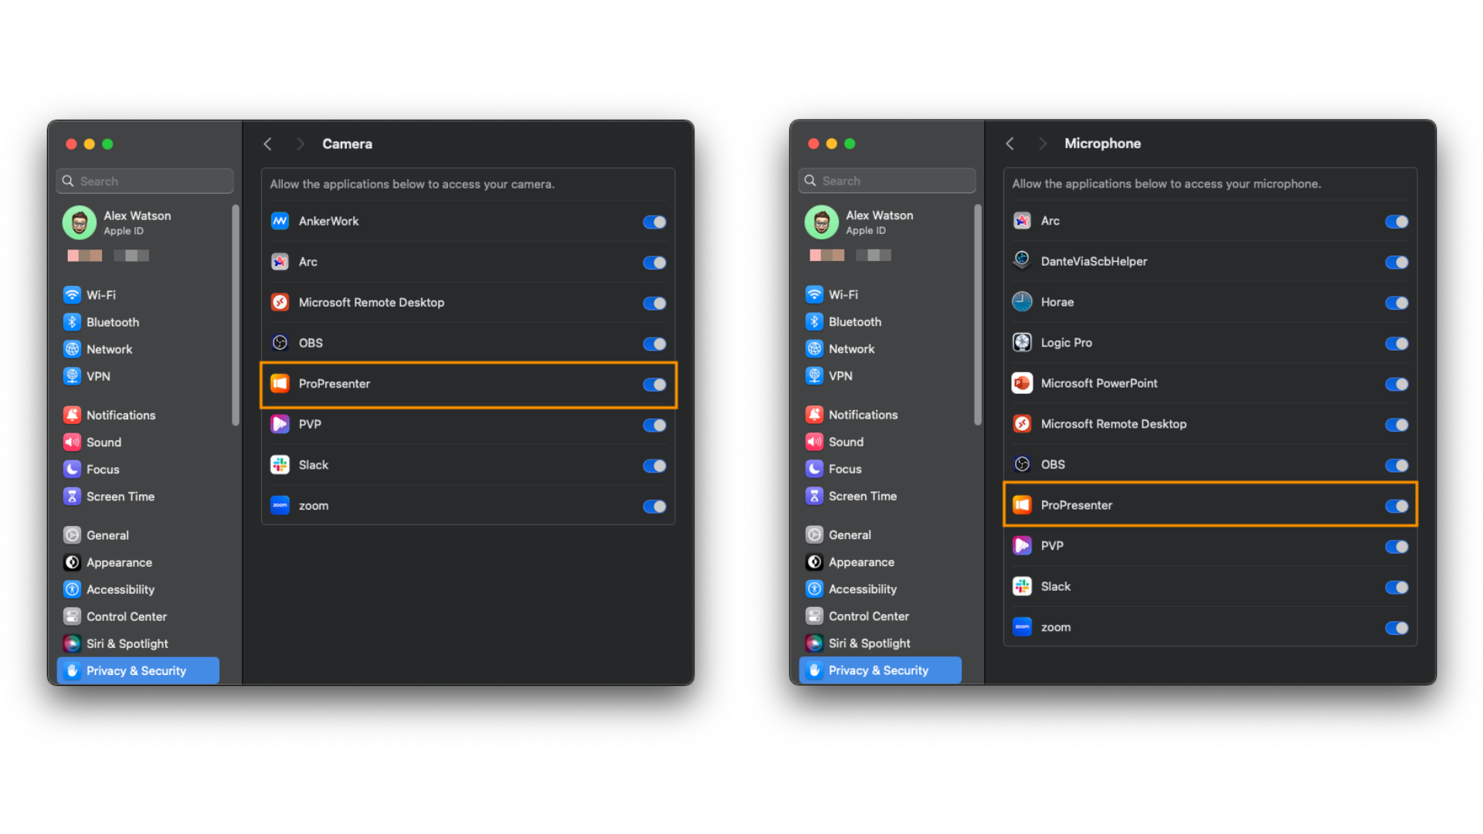The height and width of the screenshot is (834, 1483).
Task: Click DanteViaScbHelper icon in Microphone window
Action: [1022, 261]
